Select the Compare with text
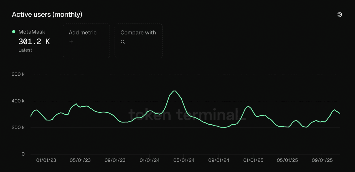 pos(138,33)
